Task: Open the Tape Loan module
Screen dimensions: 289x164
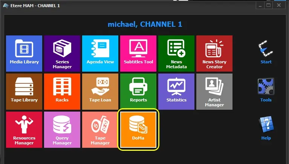Action: coord(100,91)
